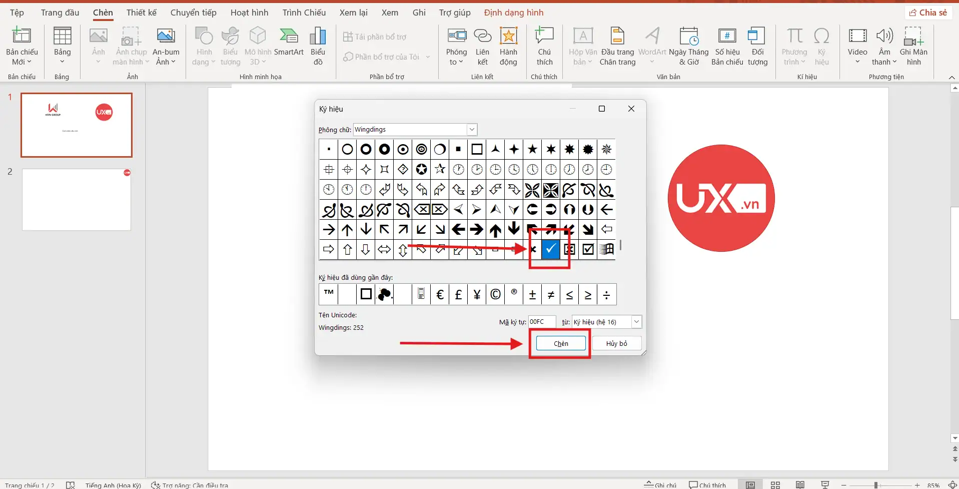Open the Ký hiệu (hệ 16) source dropdown
The image size is (959, 489).
636,322
